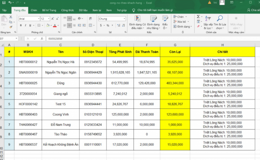Open the Công thức ribbon tab
This screenshot has width=260, height=160.
point(68,10)
